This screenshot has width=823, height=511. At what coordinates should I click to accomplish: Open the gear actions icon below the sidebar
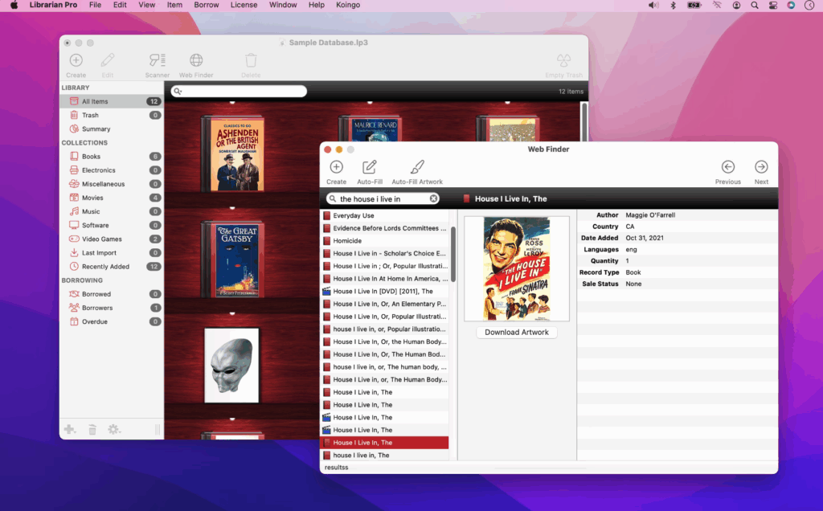[113, 429]
